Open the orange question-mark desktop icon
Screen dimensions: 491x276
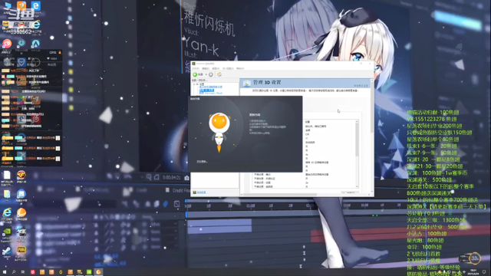pos(21,5)
